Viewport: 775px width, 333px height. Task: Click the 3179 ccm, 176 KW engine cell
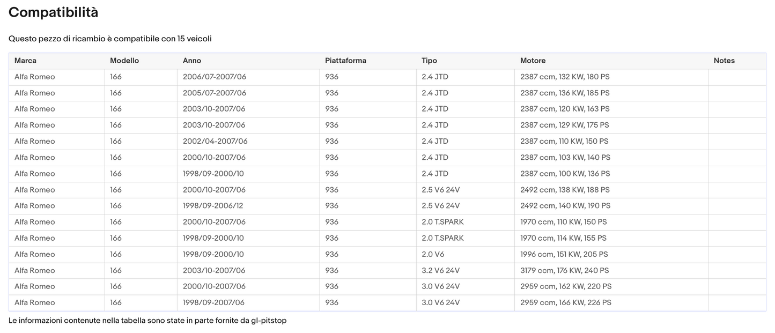(x=565, y=270)
